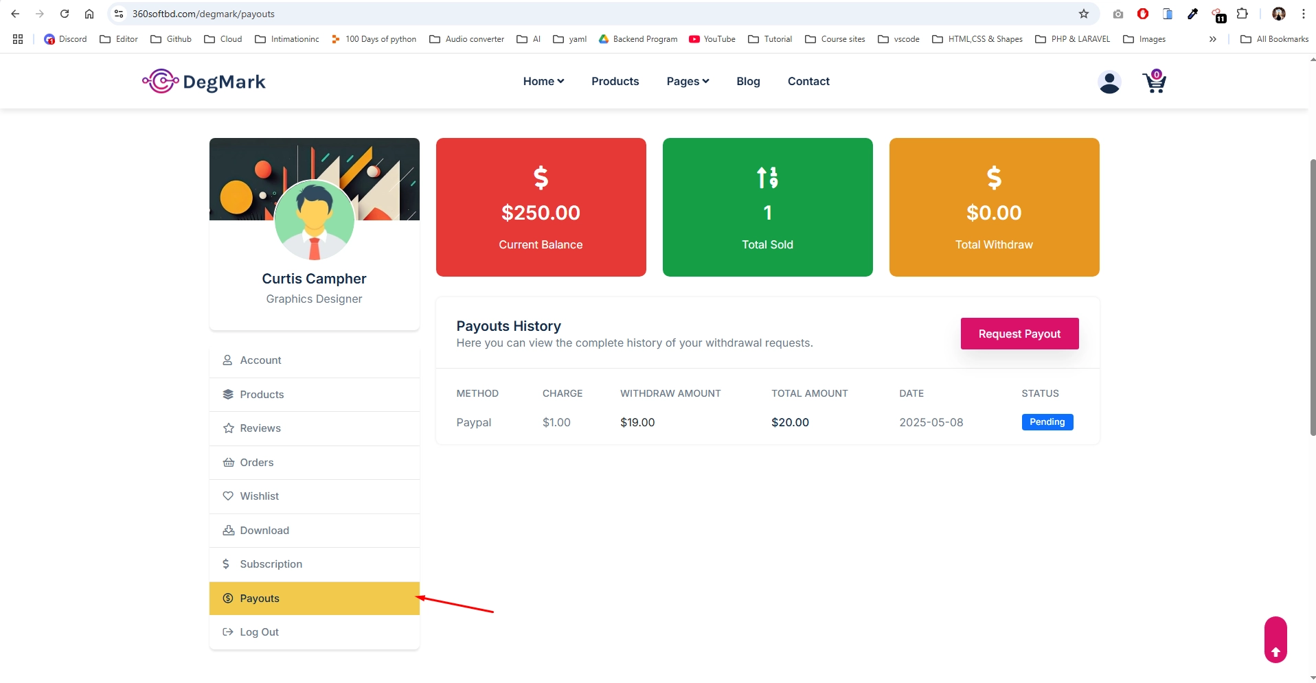Open the vscode bookmark folder
Image resolution: width=1316 pixels, height=683 pixels.
click(899, 39)
